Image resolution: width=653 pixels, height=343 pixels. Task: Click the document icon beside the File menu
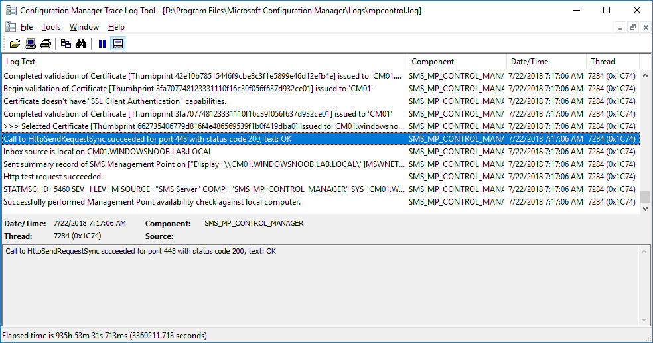point(11,27)
